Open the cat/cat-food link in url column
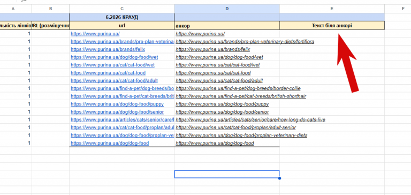The image size is (411, 195). coord(108,73)
